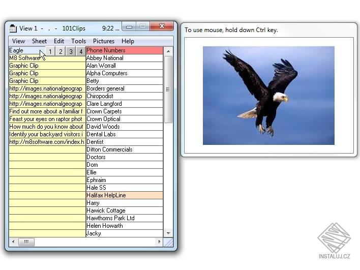360x270 pixels.
Task: Select the Doctors entry
Action: click(125, 157)
